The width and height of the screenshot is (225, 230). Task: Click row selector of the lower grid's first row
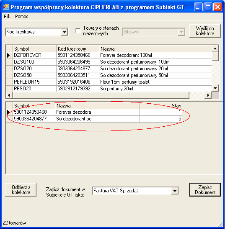(x=9, y=112)
